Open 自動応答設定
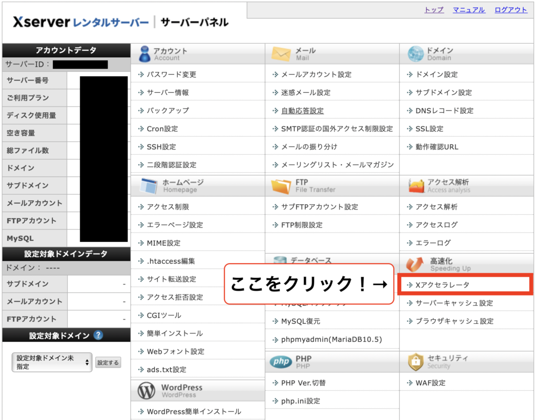Viewport: 537px width, 420px height. click(303, 111)
